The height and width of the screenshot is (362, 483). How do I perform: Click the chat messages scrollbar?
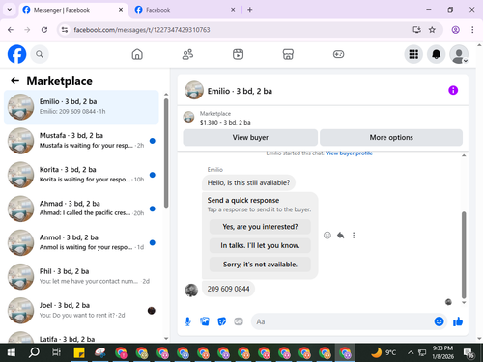464,255
